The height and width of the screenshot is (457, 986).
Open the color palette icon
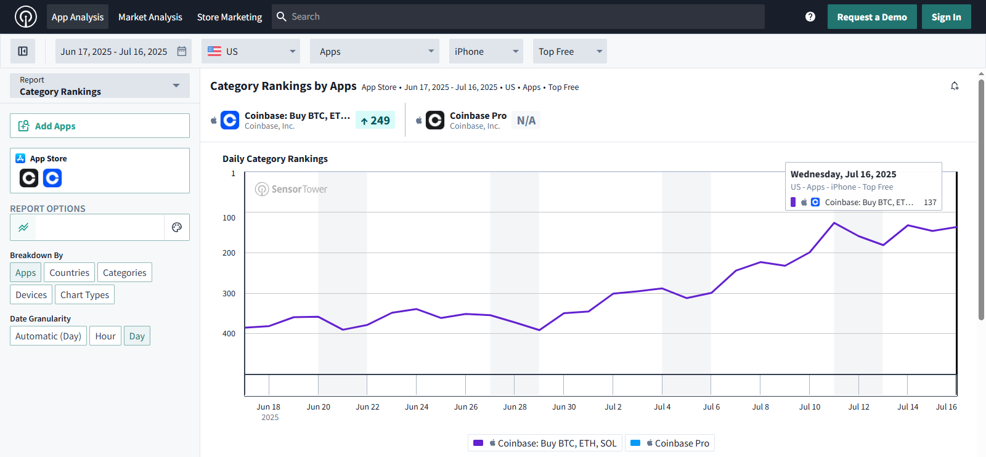point(177,227)
